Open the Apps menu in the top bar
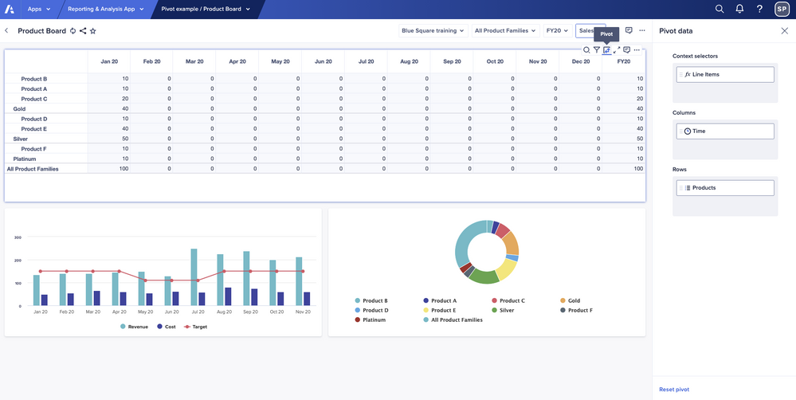796x400 pixels. coord(39,10)
